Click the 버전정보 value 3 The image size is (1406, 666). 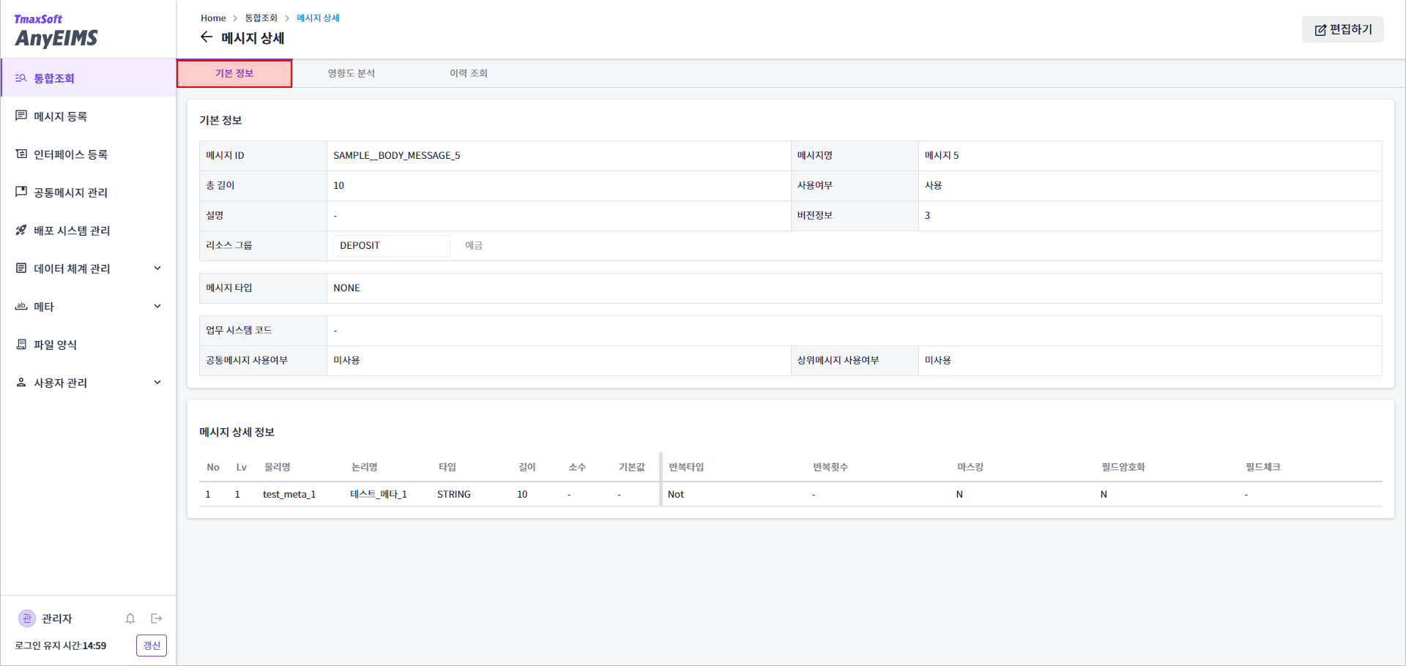(x=927, y=215)
